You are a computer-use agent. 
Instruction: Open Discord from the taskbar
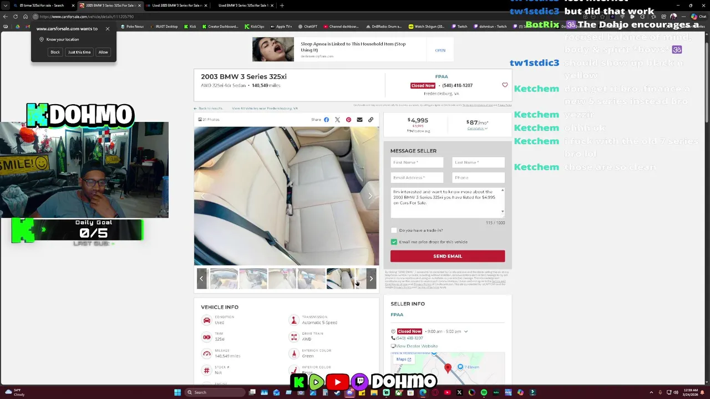[x=349, y=392]
